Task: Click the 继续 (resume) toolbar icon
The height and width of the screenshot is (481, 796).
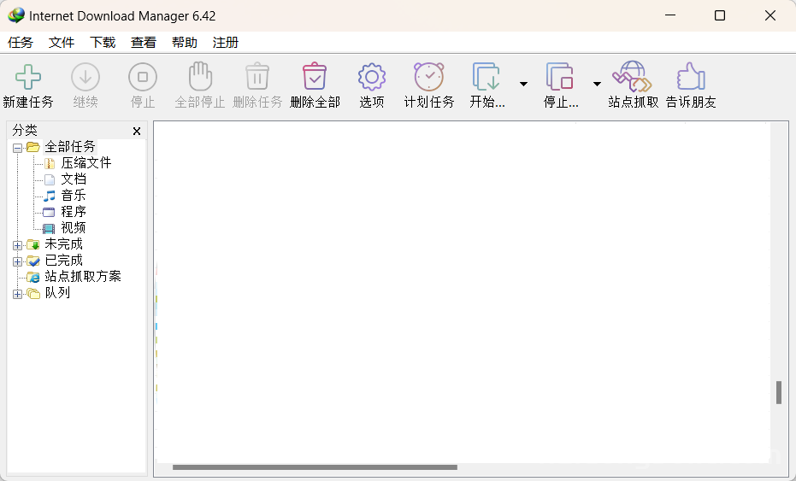Action: [x=85, y=77]
